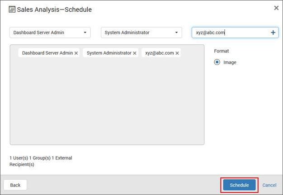
Task: Click the System Administrator tag text
Action: click(109, 53)
